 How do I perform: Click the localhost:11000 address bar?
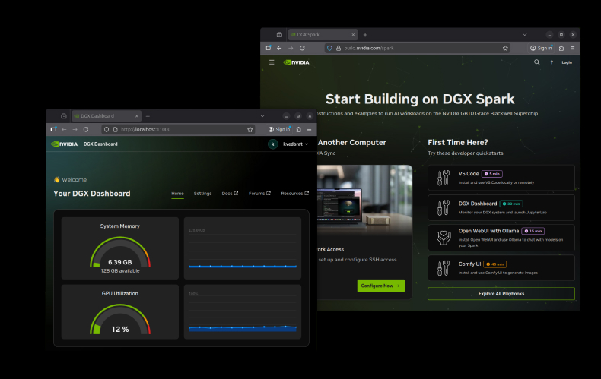click(175, 129)
